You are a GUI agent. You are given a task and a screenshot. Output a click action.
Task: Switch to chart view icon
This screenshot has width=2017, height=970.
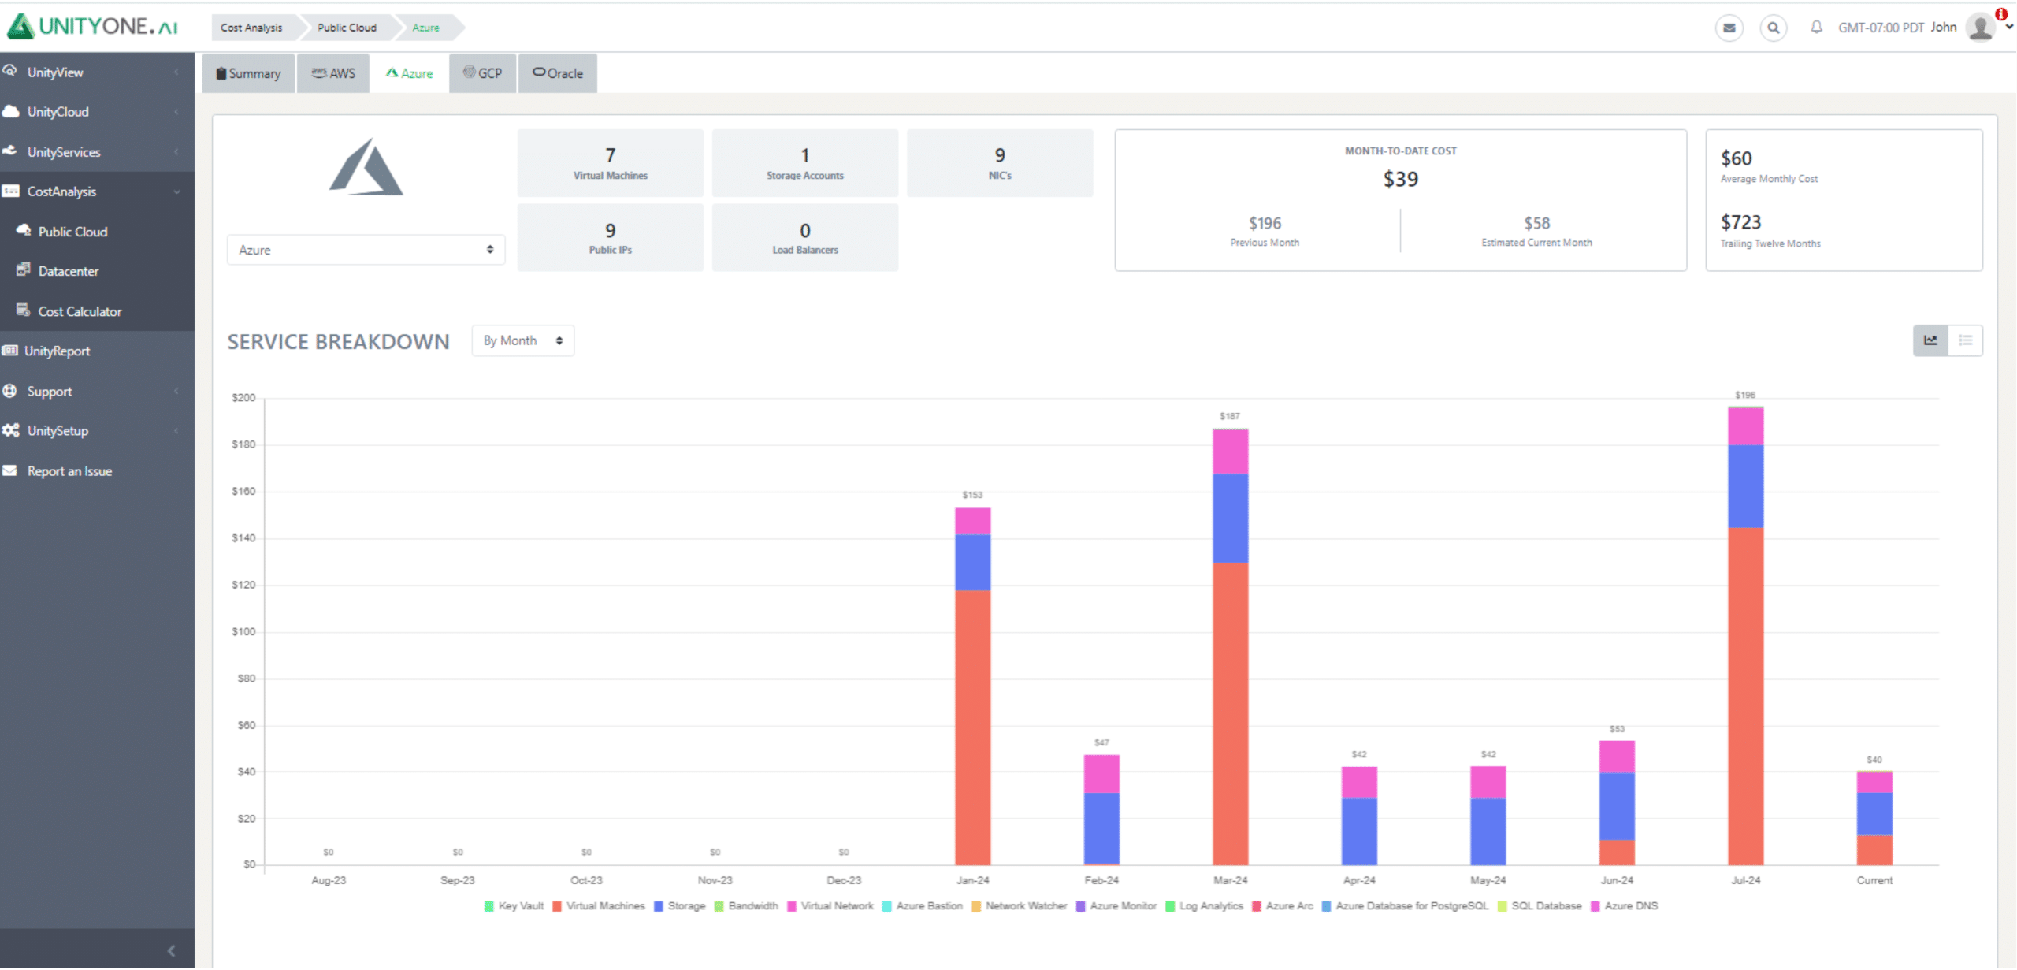(1930, 340)
